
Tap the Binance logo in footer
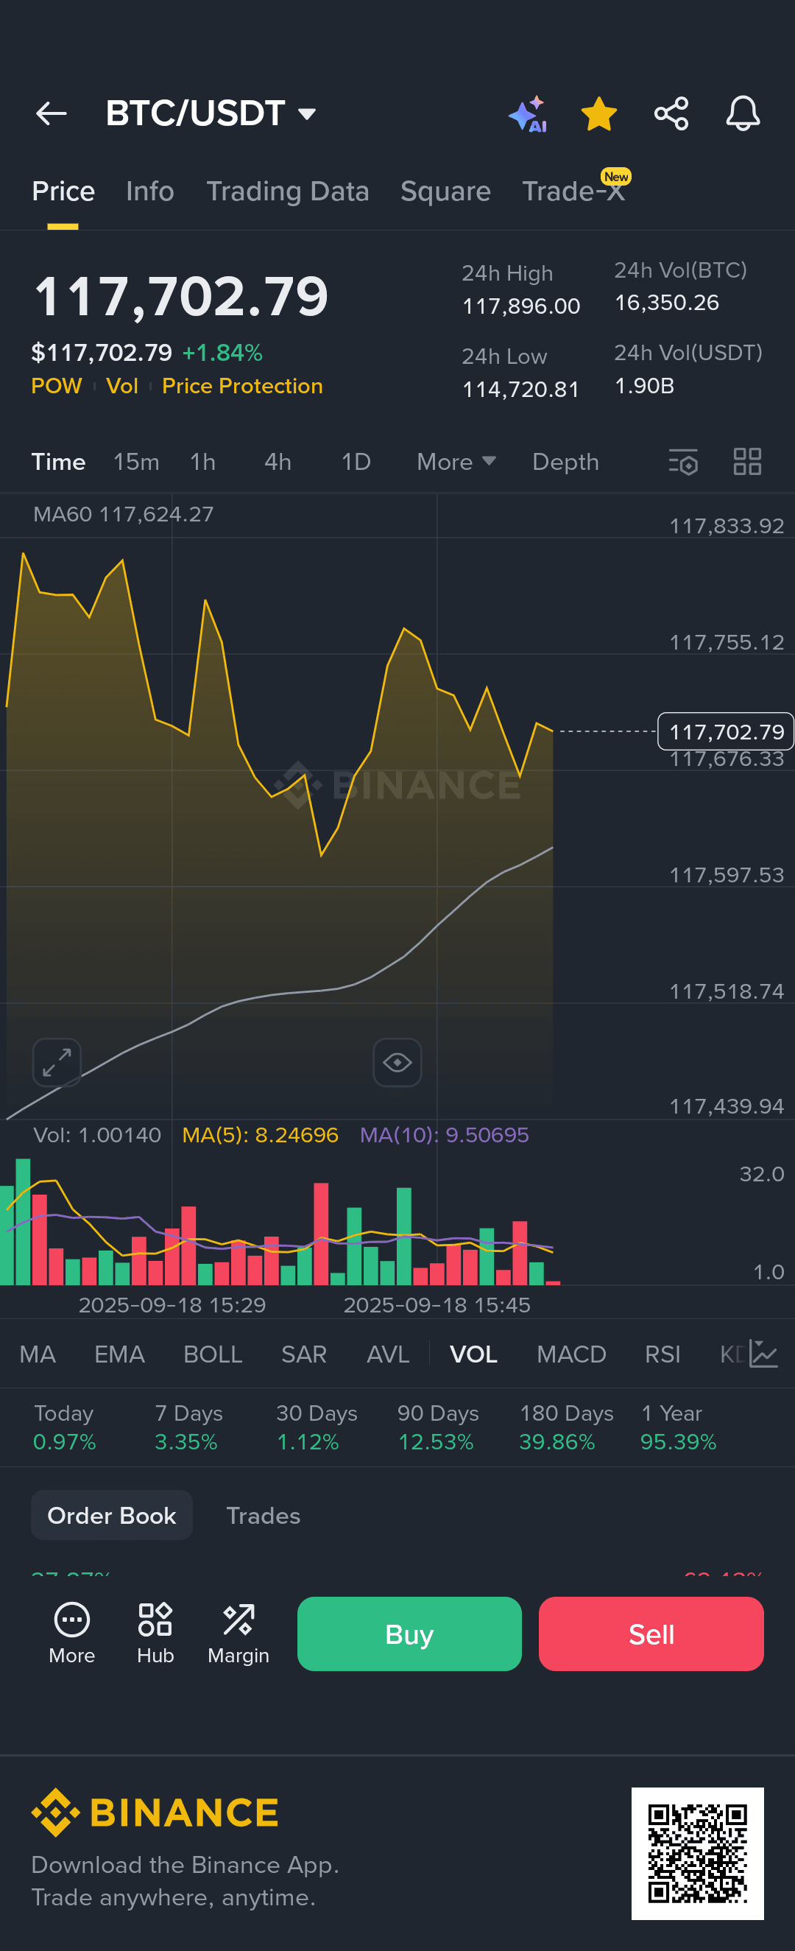155,1813
